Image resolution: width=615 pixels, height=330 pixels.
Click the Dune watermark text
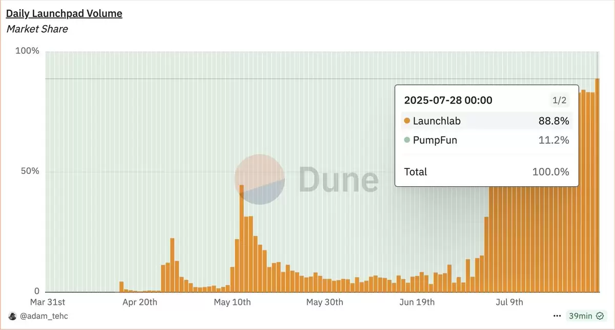338,180
